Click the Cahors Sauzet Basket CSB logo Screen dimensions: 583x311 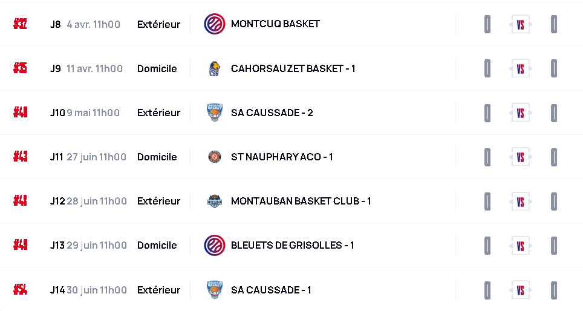tap(214, 68)
